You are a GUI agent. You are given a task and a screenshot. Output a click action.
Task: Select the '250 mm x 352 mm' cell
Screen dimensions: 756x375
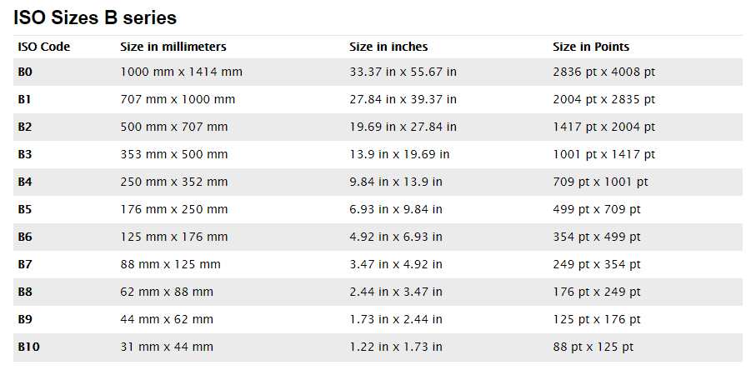tap(174, 182)
